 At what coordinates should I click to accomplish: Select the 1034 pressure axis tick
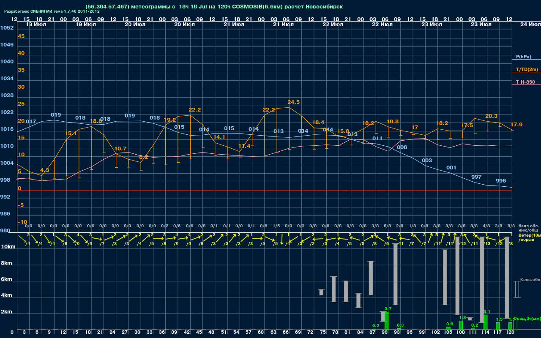(7, 79)
